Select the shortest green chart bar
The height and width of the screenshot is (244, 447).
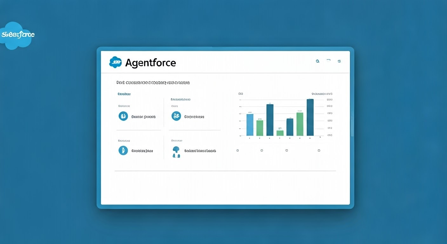pos(280,133)
